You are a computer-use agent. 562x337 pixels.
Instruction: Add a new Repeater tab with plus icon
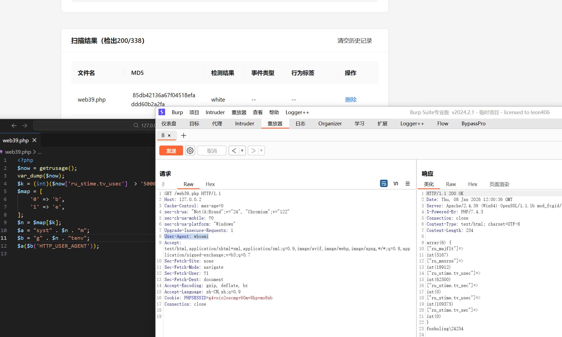point(184,135)
